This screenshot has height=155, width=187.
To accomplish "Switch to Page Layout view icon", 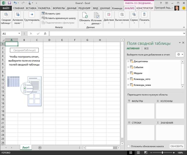I will 138,153.
